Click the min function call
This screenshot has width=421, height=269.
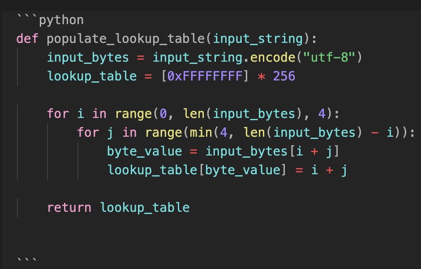tap(201, 133)
